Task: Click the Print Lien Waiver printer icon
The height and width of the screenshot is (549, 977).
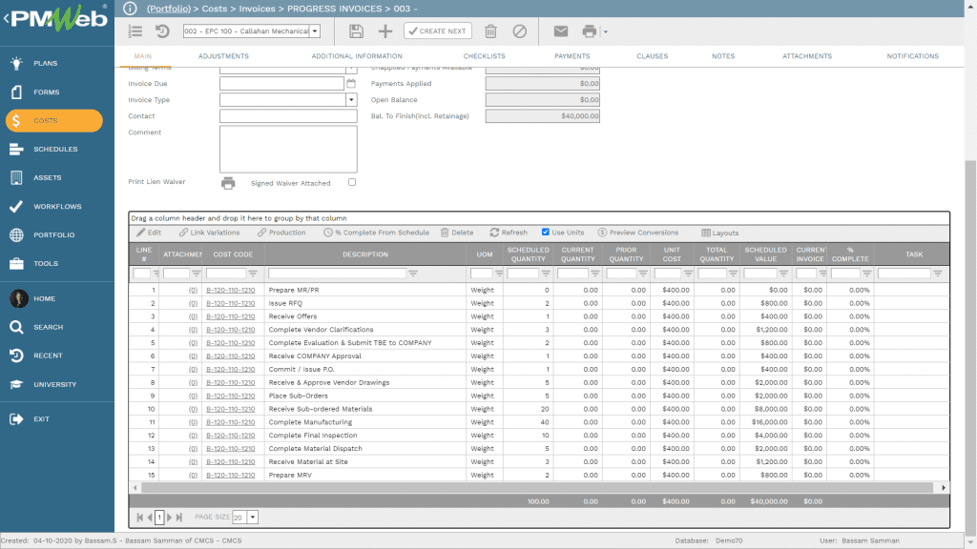Action: click(228, 184)
